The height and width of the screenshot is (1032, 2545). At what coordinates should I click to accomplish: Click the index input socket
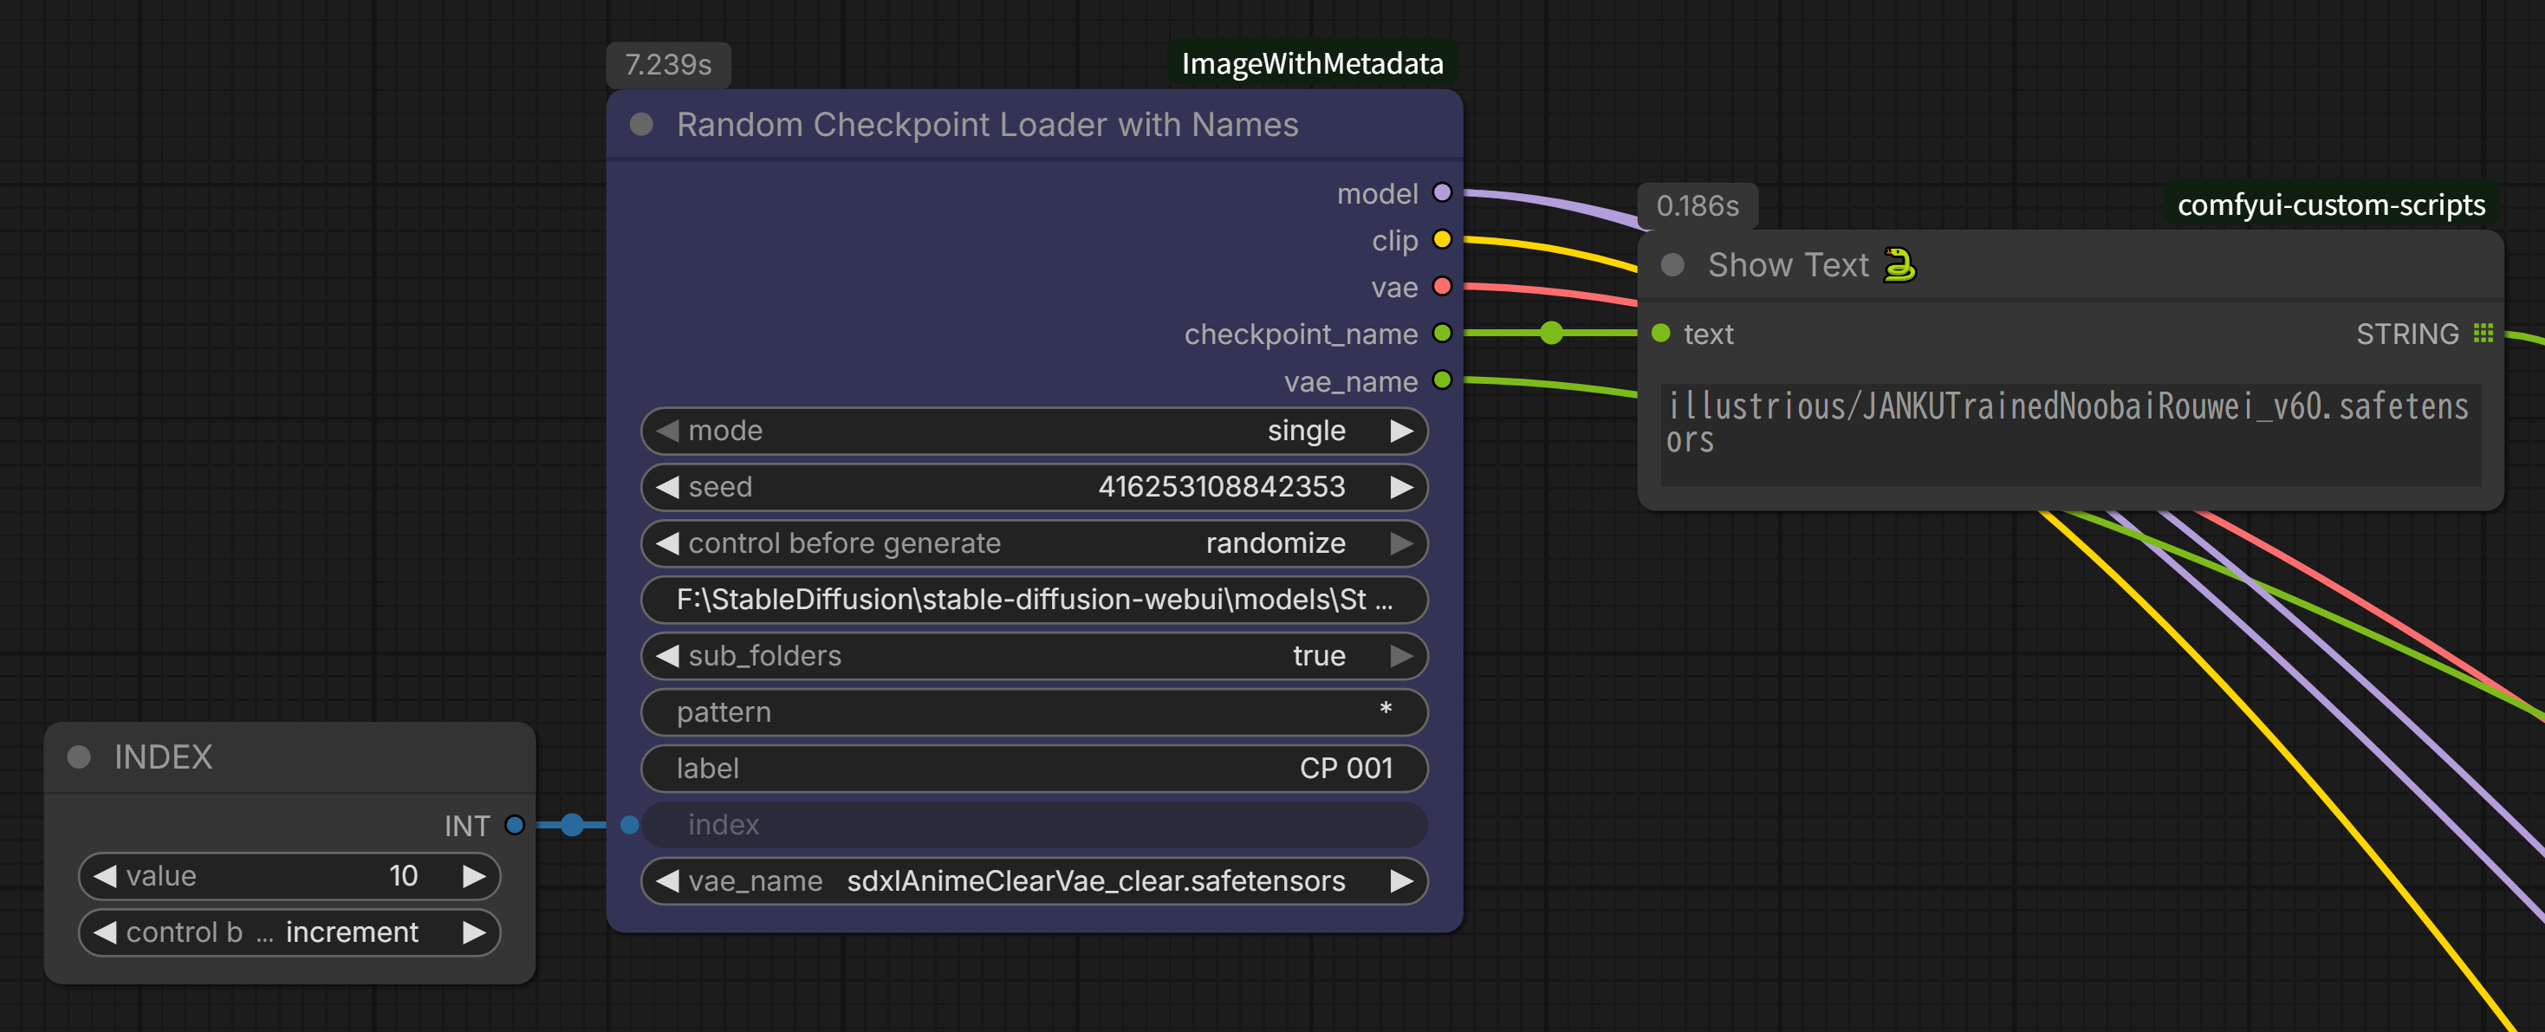click(629, 825)
